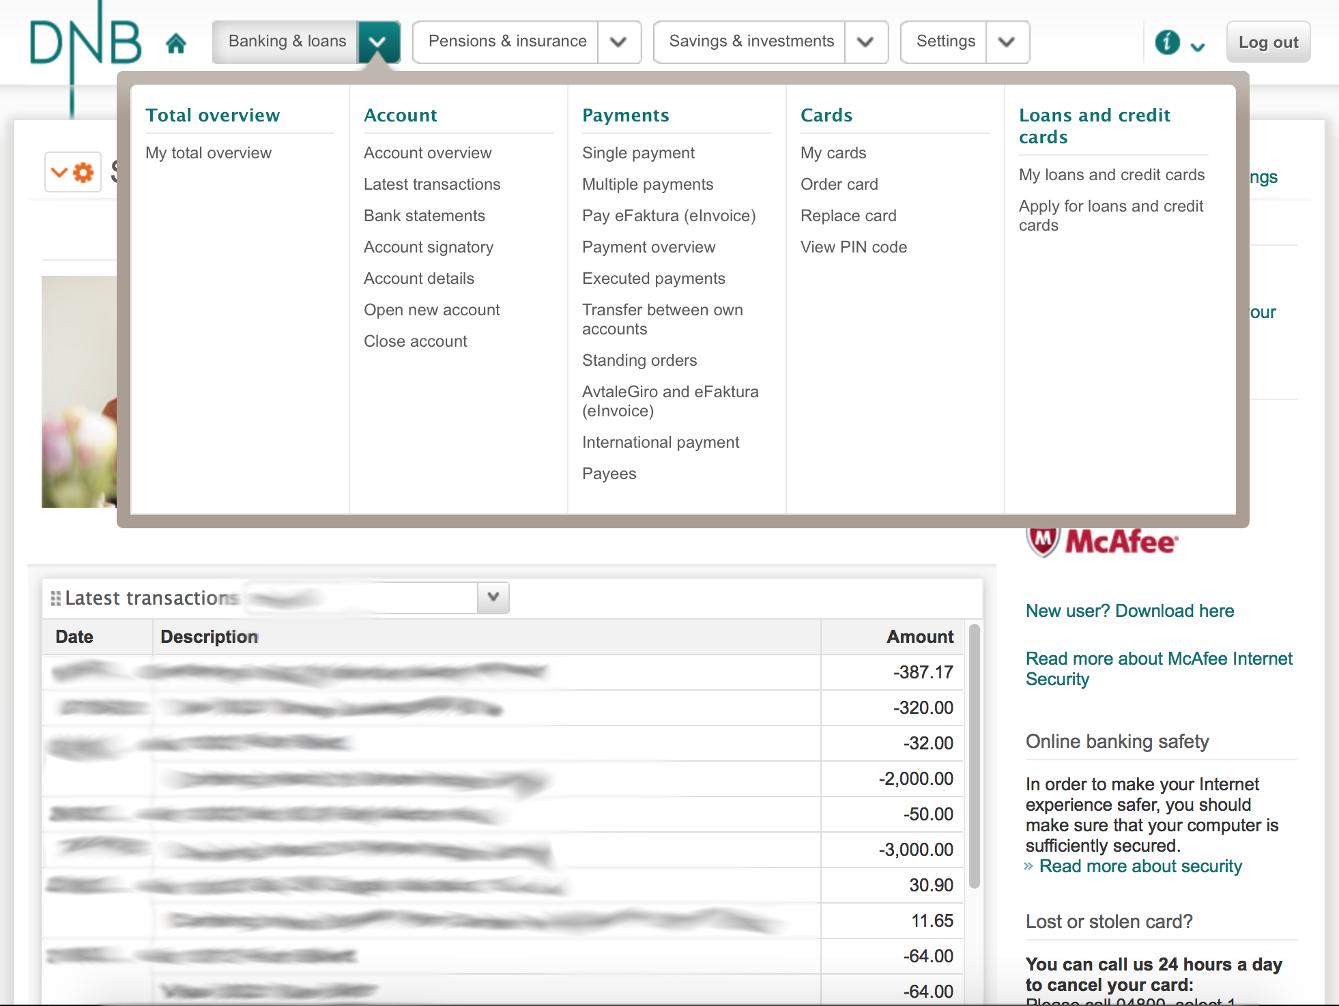Image resolution: width=1339 pixels, height=1006 pixels.
Task: Expand the Savings & investments dropdown arrow
Action: (x=865, y=42)
